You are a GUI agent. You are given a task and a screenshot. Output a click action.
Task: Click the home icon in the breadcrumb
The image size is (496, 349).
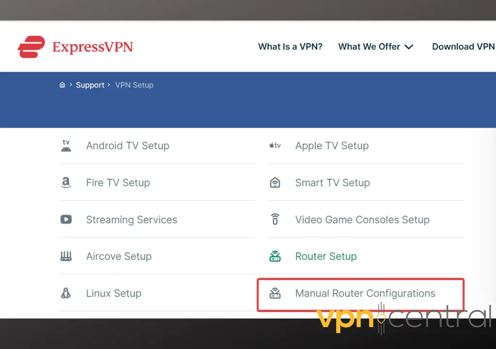(62, 84)
